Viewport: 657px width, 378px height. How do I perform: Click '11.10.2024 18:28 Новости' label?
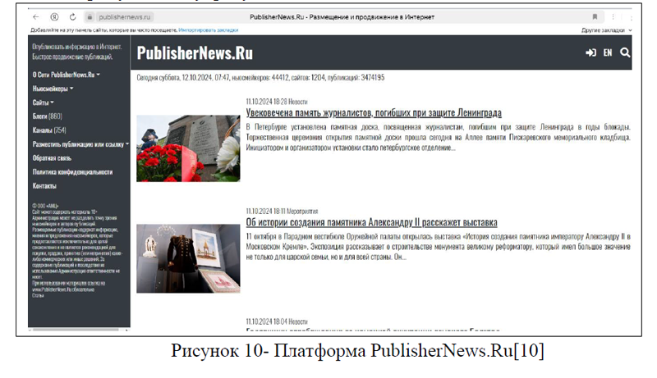(277, 102)
